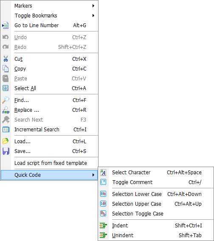Click the Ctrl+Alt+Down shortcut text
This screenshot has height=241, width=214.
pyautogui.click(x=184, y=194)
